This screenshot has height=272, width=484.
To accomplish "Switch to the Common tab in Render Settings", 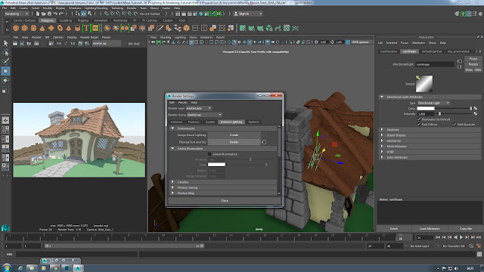I will (x=176, y=122).
